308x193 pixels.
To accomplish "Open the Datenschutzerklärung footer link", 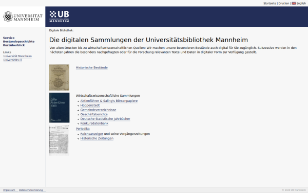I will [x=31, y=190].
